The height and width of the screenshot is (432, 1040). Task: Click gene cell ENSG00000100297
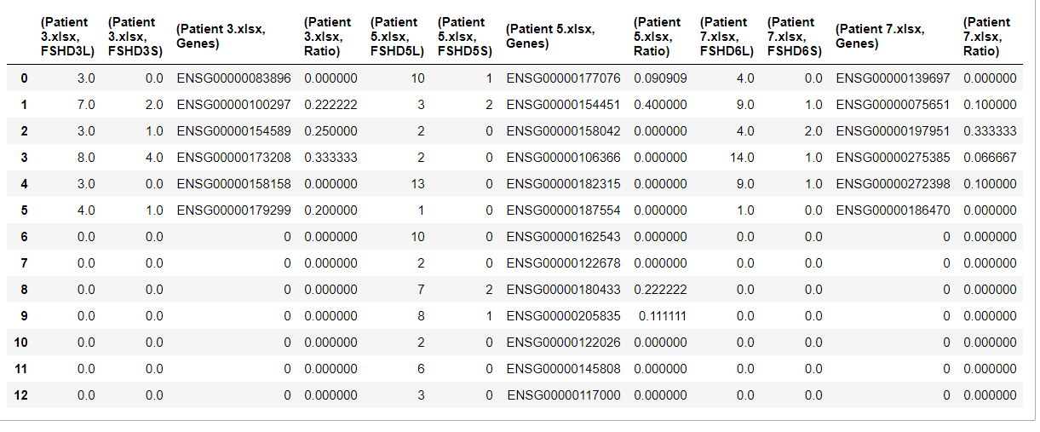click(x=234, y=105)
